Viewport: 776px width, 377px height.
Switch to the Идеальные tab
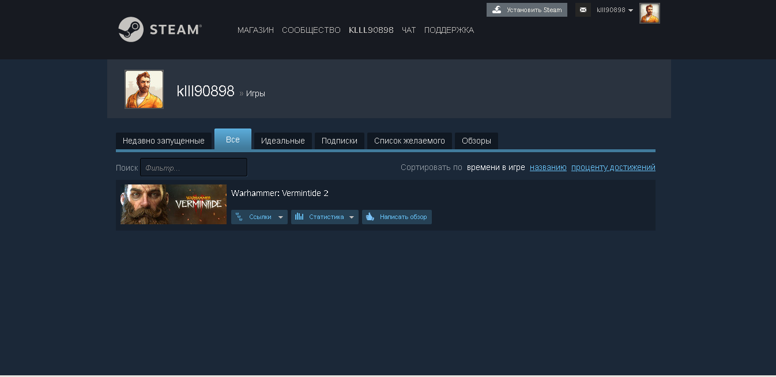pos(283,141)
